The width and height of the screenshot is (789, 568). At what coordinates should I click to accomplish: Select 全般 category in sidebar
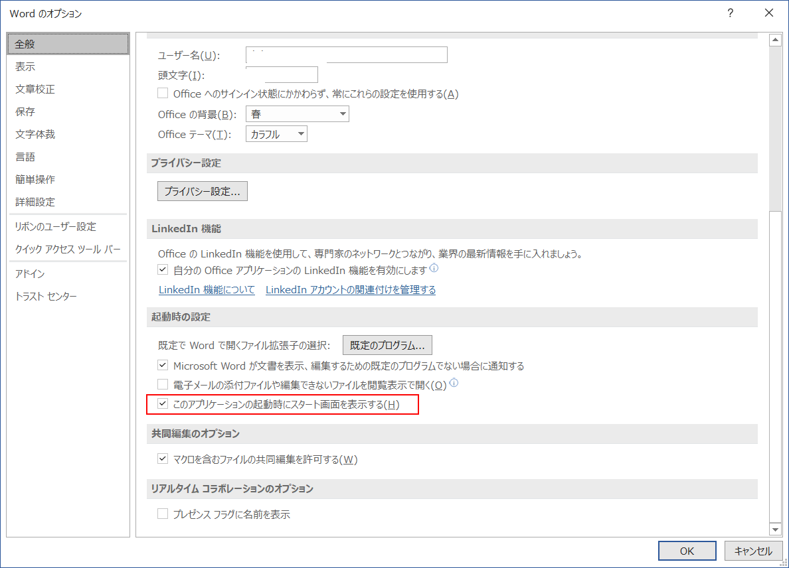click(x=68, y=44)
